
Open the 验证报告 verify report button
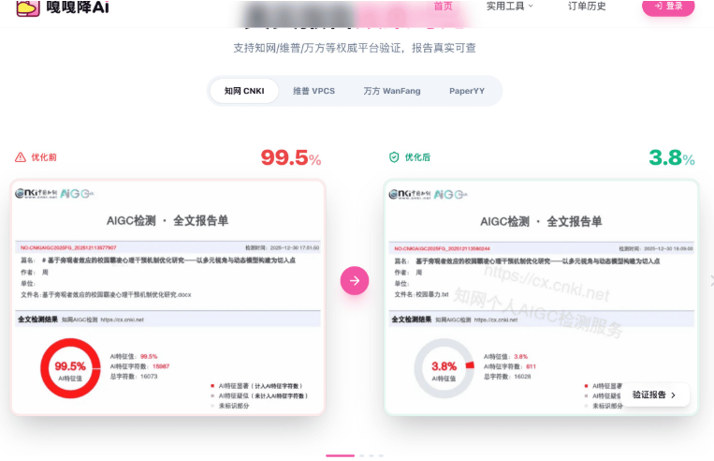tap(654, 394)
